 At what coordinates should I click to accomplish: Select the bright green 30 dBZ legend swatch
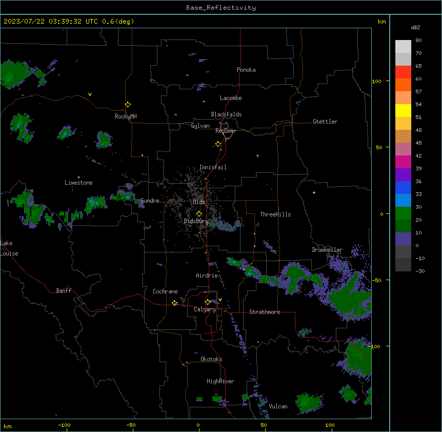pyautogui.click(x=403, y=213)
